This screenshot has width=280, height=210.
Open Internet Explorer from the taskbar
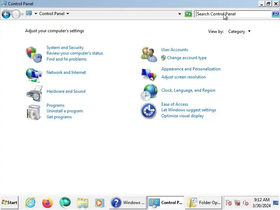[30, 203]
